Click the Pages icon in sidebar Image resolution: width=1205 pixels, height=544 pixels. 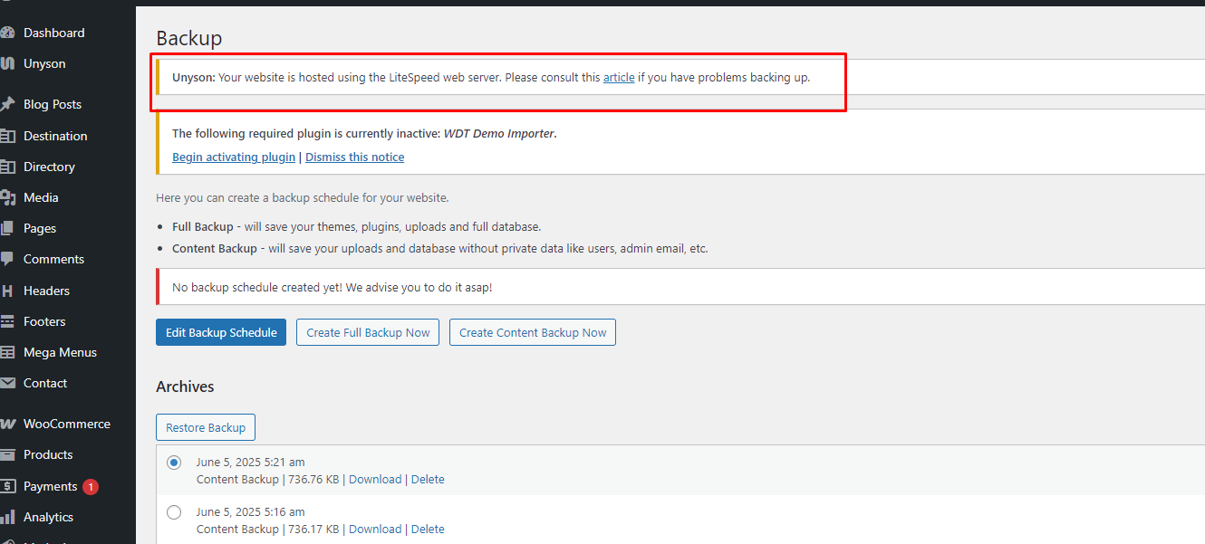(x=7, y=228)
